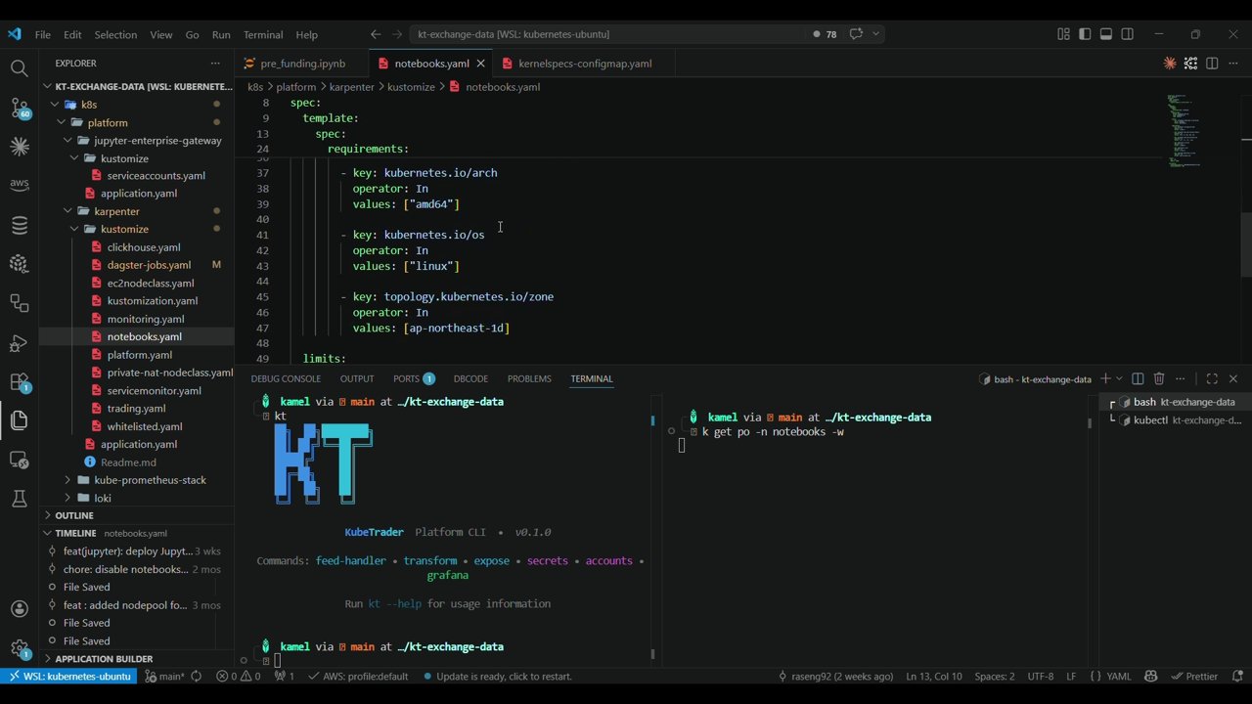Click the split editor right icon
1252x704 pixels.
[1212, 64]
